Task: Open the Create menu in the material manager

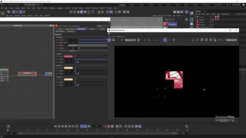Action: [169, 16]
